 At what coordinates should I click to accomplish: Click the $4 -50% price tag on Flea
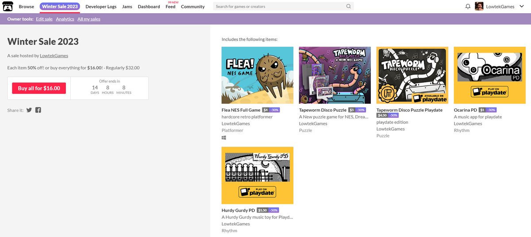point(271,110)
